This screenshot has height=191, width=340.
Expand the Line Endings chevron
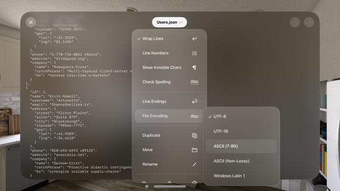tap(200, 101)
